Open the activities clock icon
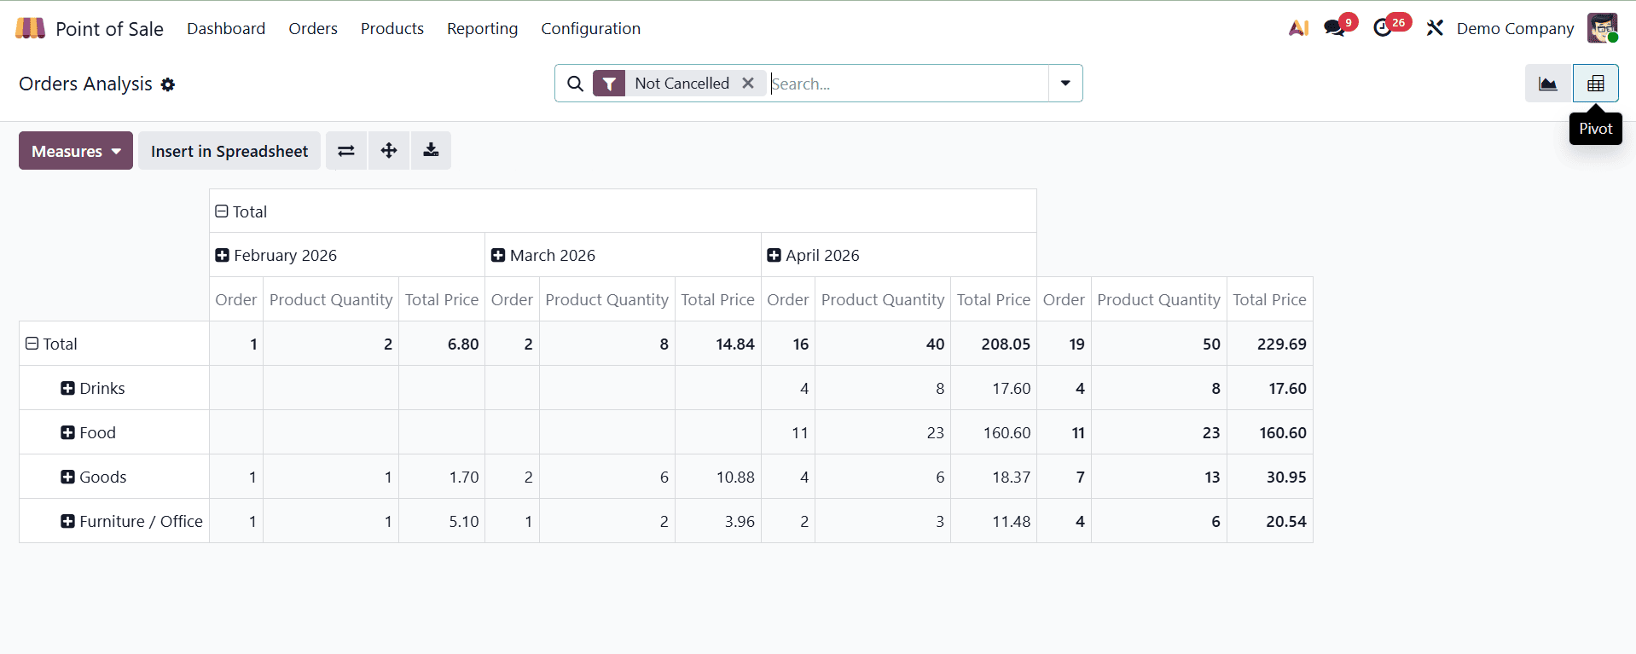The image size is (1636, 654). (1382, 28)
